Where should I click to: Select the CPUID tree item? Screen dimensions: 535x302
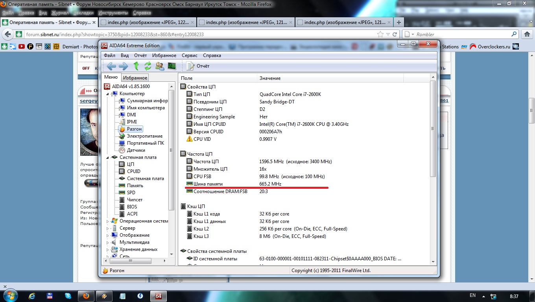tap(130, 171)
